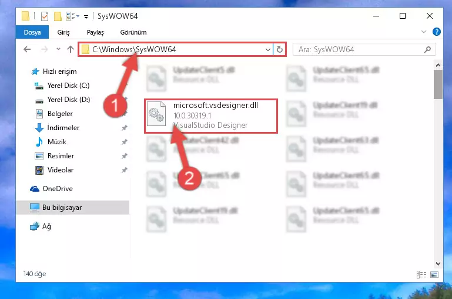Open the Dosya menu tab
The height and width of the screenshot is (299, 452).
32,32
